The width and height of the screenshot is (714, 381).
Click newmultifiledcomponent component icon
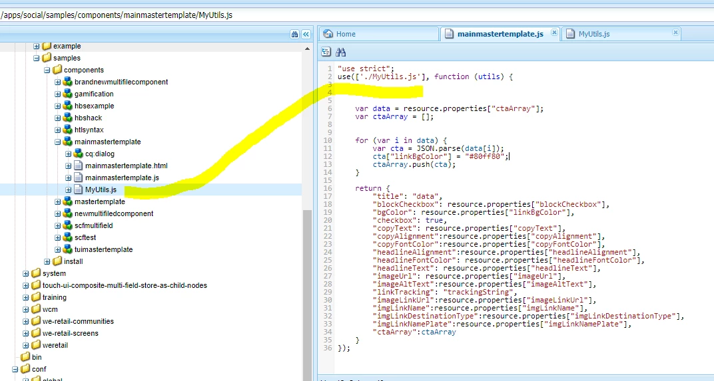[x=67, y=213]
